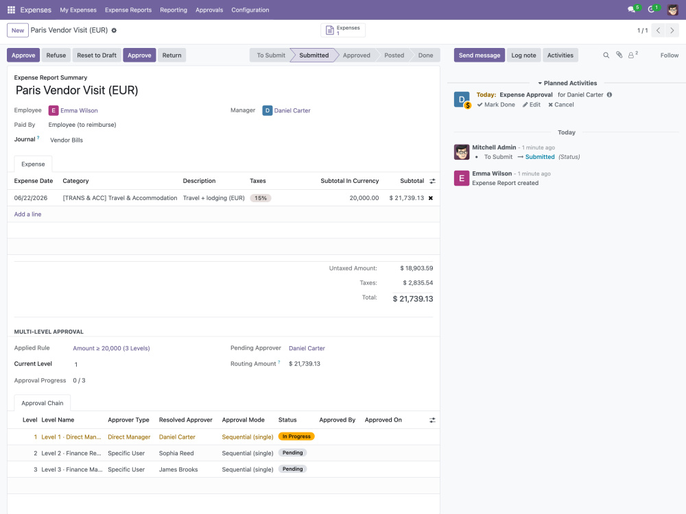
Task: Open column options in approval chain header
Action: click(x=432, y=420)
